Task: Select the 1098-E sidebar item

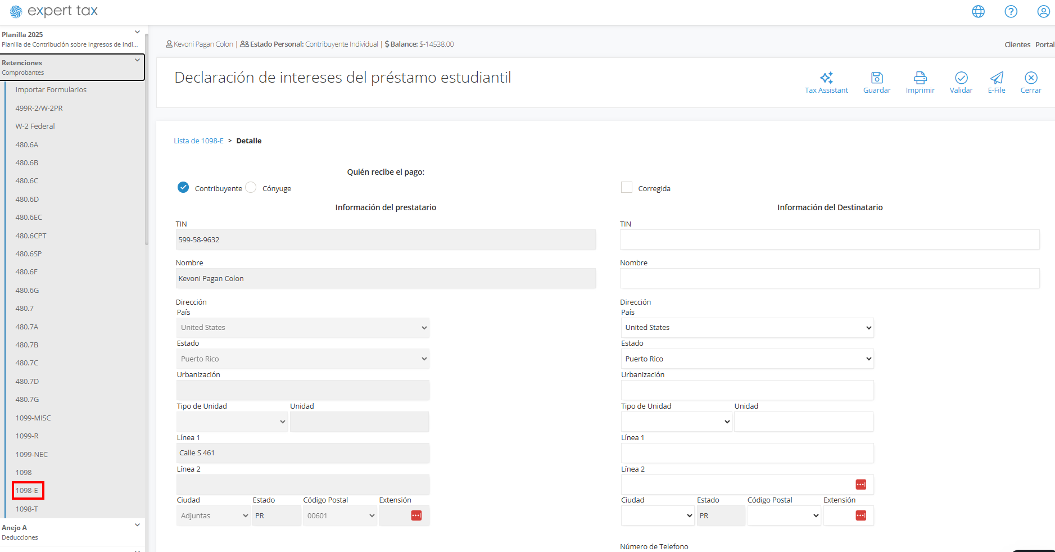Action: 27,491
